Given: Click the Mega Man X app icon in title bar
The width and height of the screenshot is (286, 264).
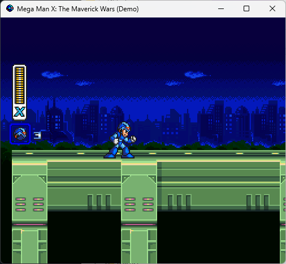Looking at the screenshot, I should 10,8.
